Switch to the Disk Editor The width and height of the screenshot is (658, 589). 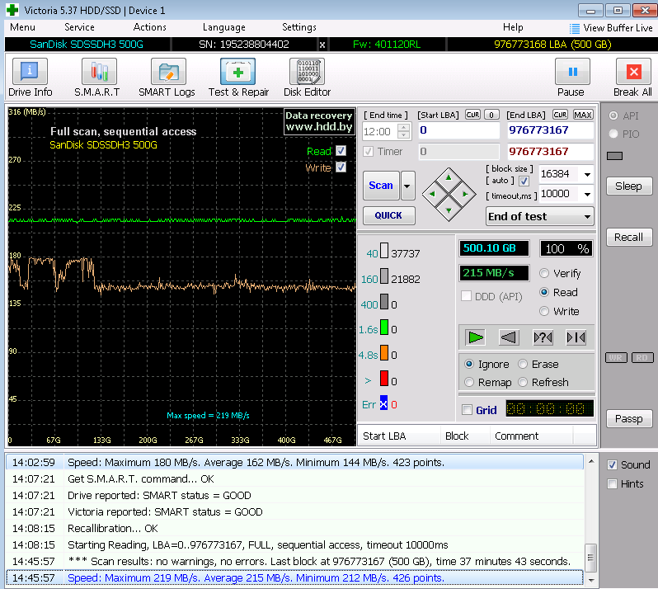(307, 78)
